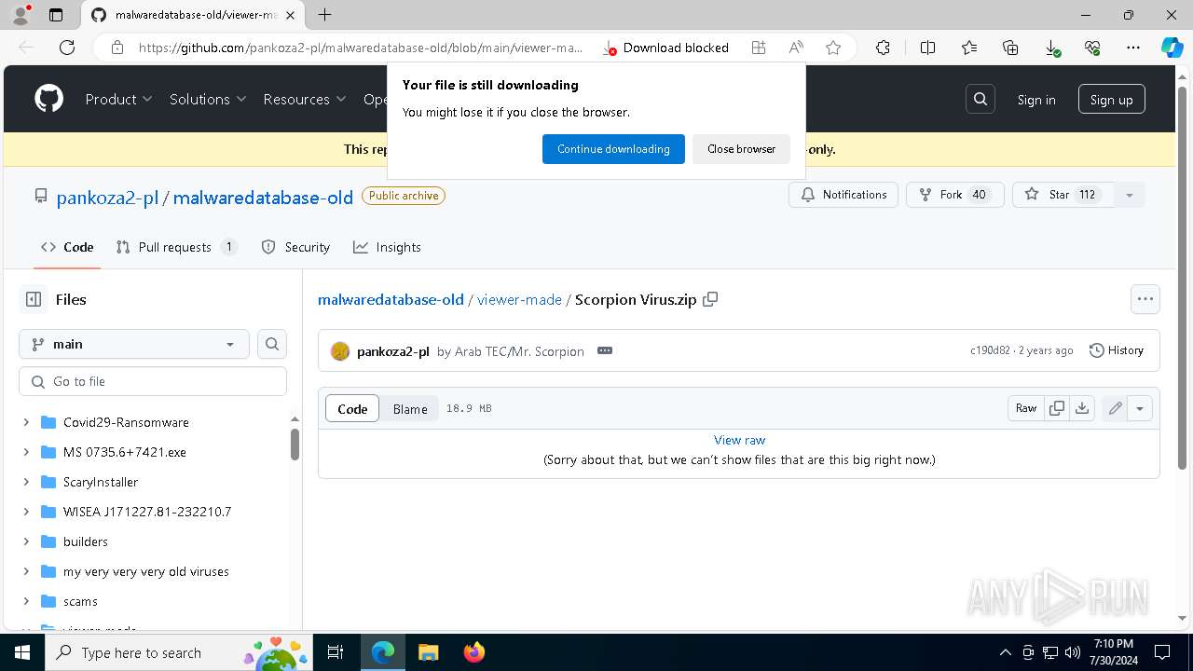Select the Code view tab
The height and width of the screenshot is (671, 1193).
352,408
